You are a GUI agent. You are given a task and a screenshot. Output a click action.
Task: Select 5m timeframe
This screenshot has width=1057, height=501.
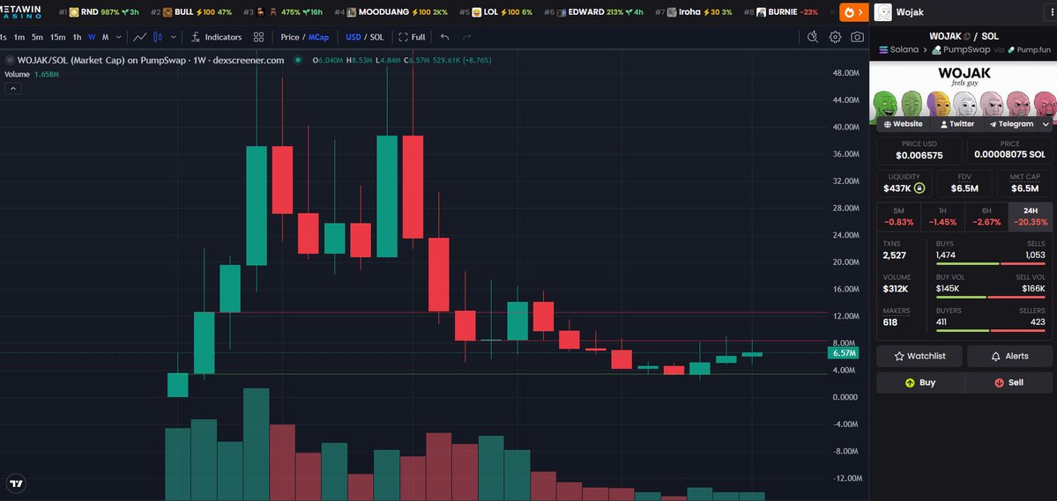[37, 37]
